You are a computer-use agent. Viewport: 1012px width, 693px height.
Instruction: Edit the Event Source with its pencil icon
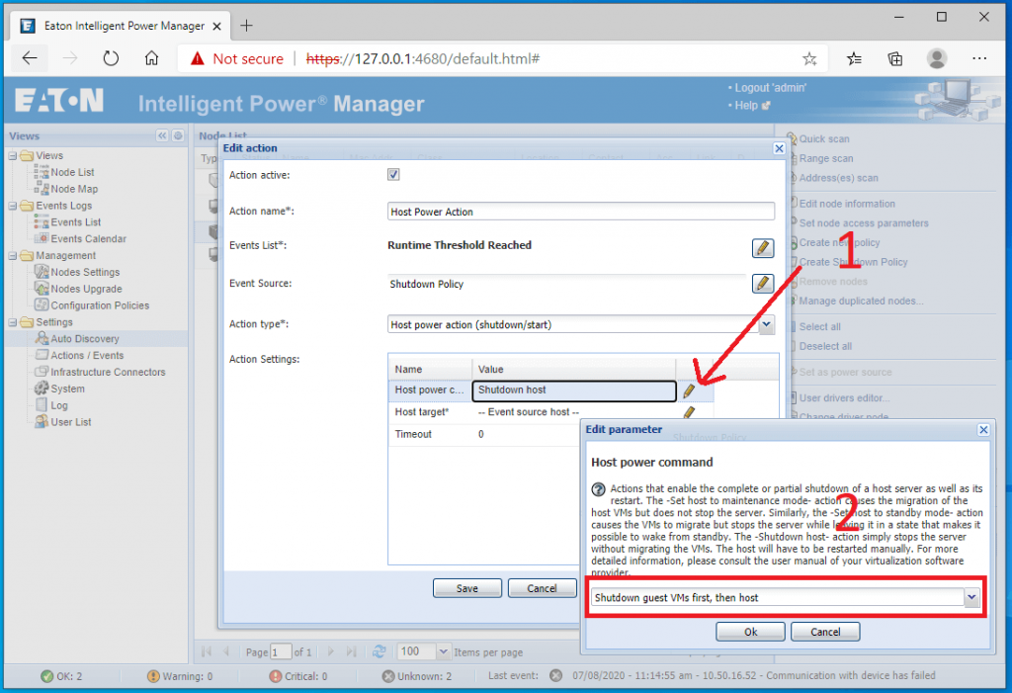[x=763, y=284]
